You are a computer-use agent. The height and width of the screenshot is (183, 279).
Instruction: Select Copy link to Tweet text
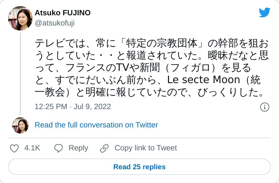click(x=146, y=148)
